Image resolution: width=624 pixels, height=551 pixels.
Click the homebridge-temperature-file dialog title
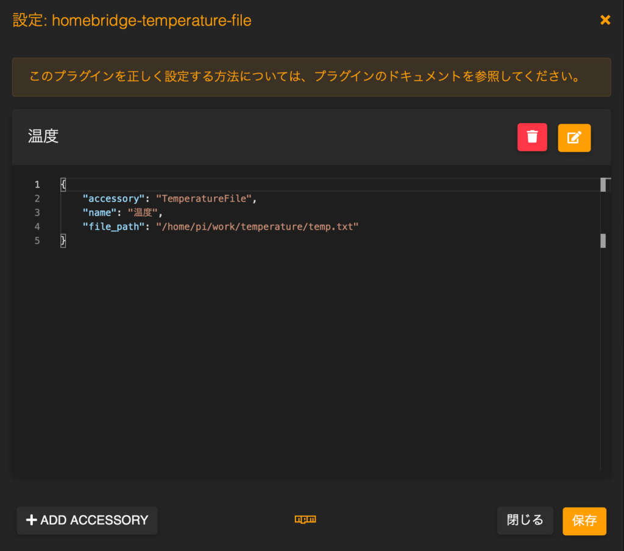click(x=132, y=20)
